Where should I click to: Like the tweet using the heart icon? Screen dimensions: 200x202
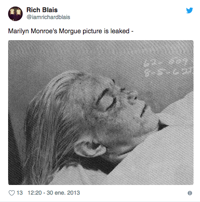coord(12,193)
